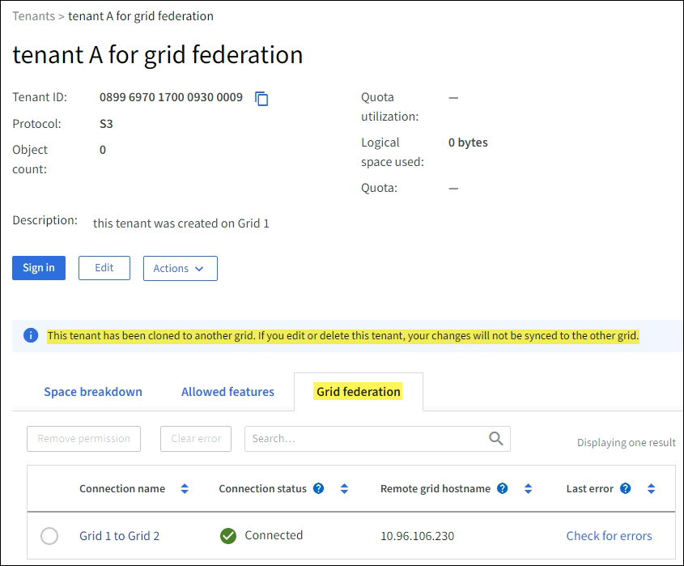Open Connection status help icon

pyautogui.click(x=318, y=488)
